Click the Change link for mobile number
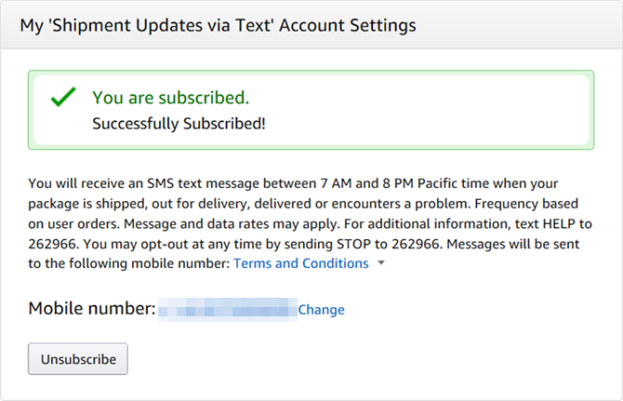The image size is (623, 401). coord(321,310)
